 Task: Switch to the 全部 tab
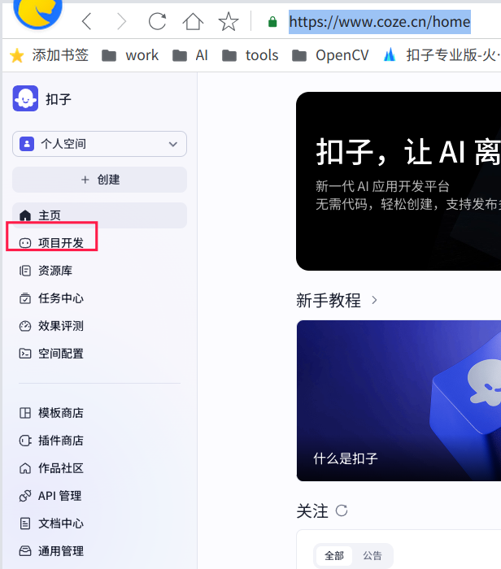[x=334, y=555]
